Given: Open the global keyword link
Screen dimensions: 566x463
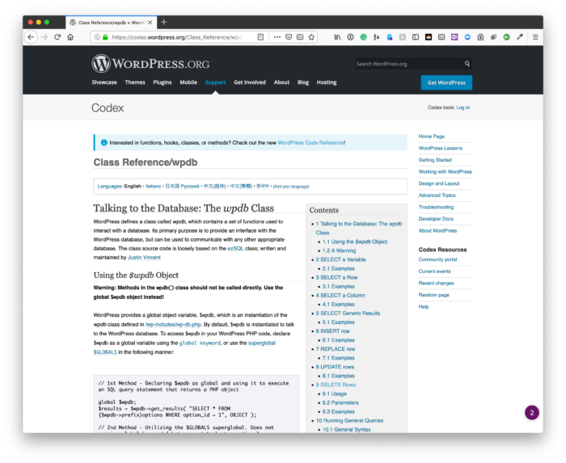Looking at the screenshot, I should 200,343.
